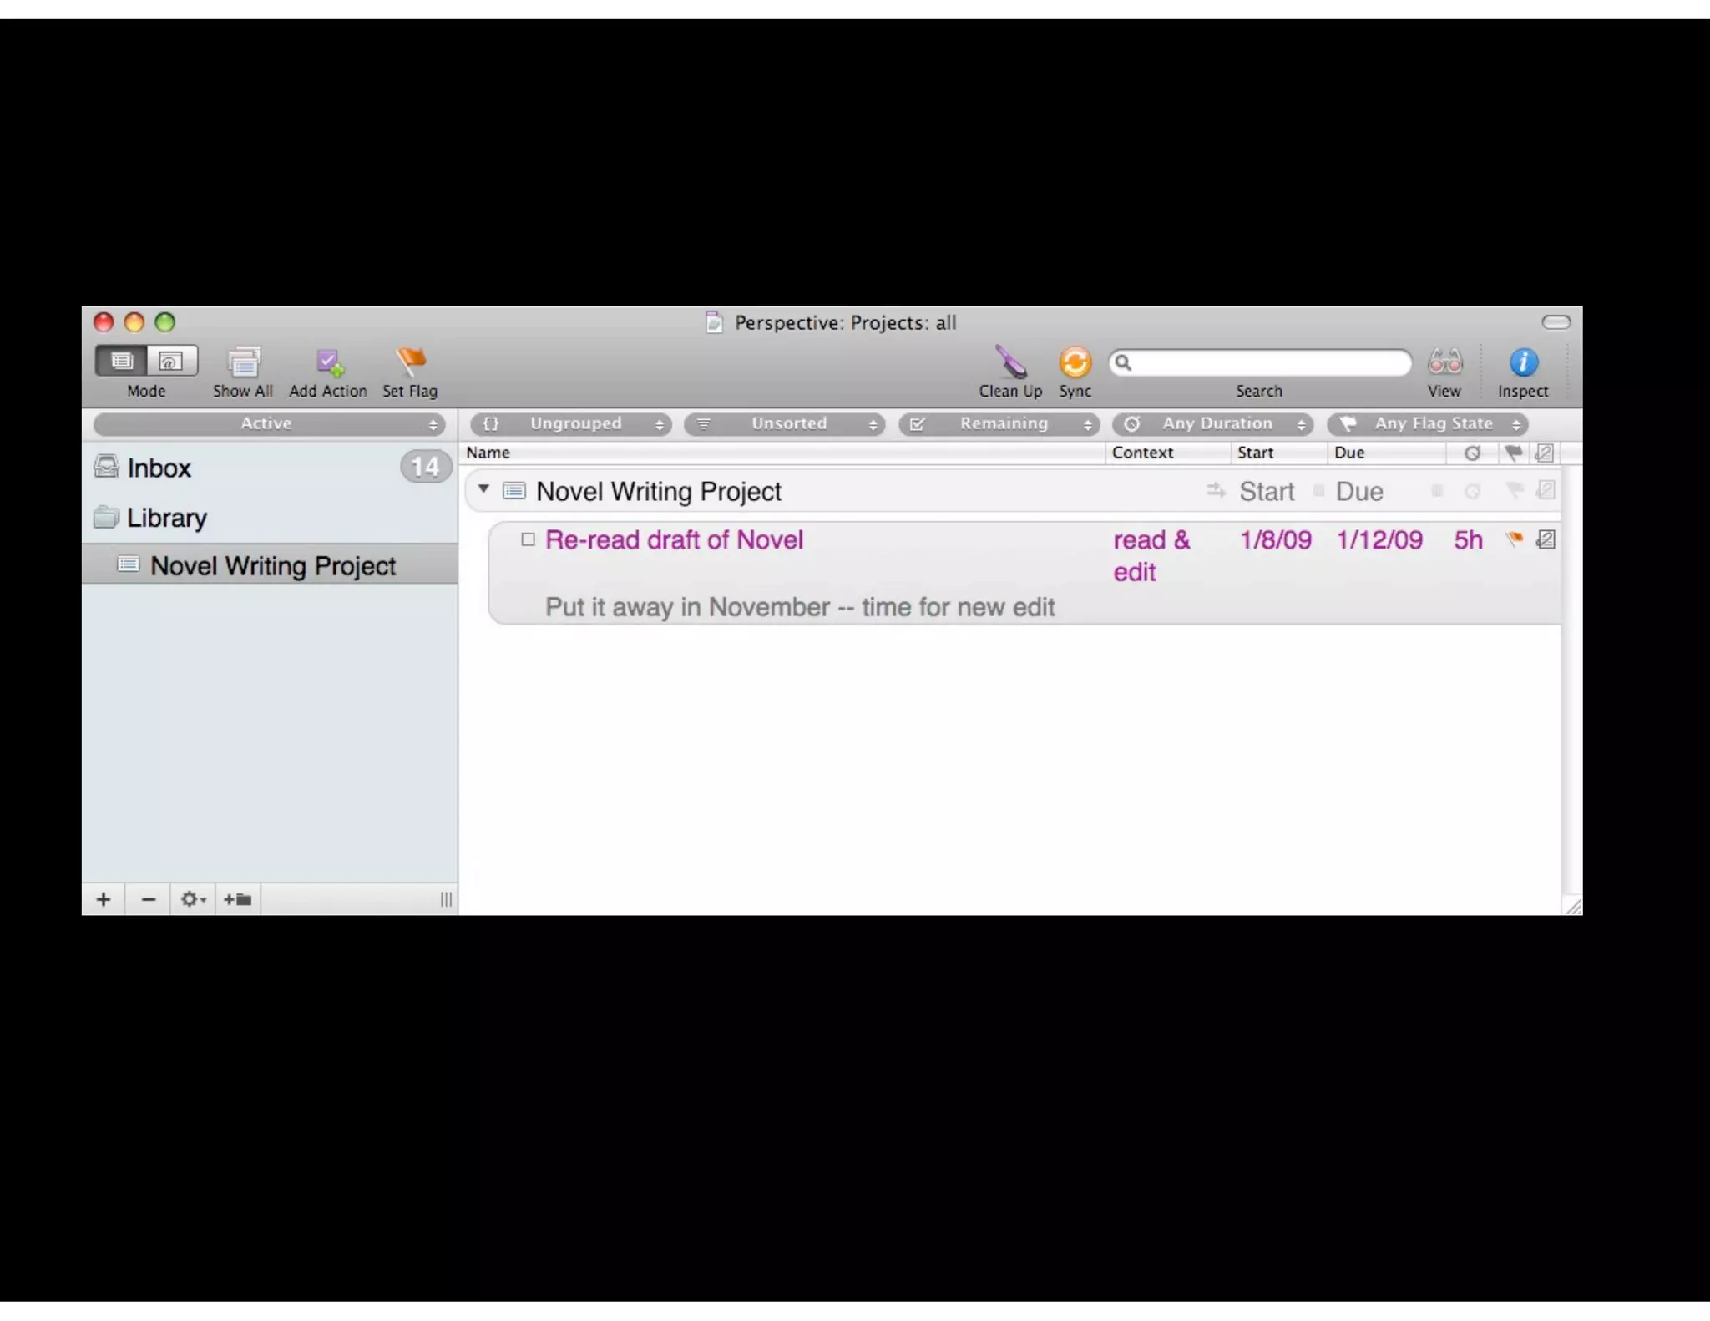The width and height of the screenshot is (1710, 1321).
Task: Click the Show All toolbar icon
Action: click(243, 362)
